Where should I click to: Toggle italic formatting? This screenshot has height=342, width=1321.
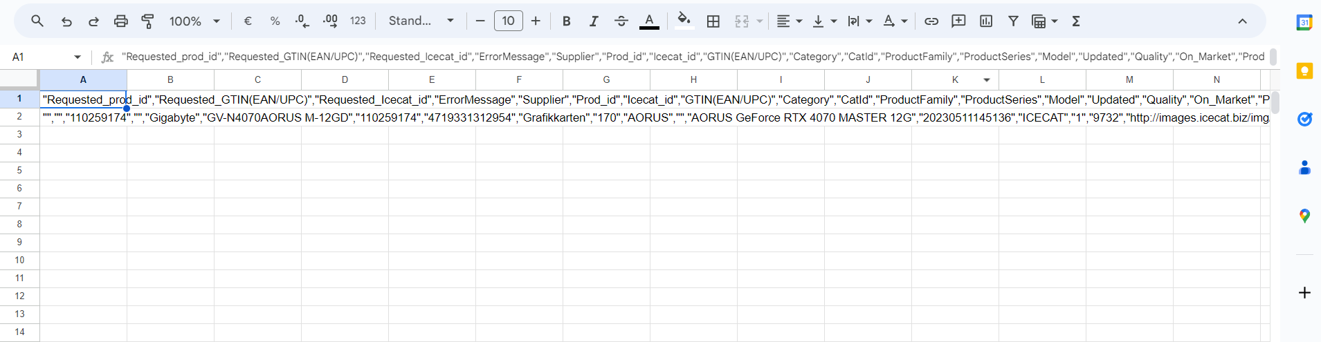point(594,21)
